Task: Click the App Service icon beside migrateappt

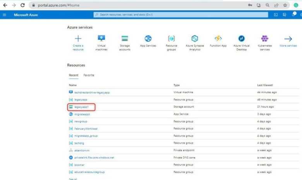Action: click(x=71, y=114)
